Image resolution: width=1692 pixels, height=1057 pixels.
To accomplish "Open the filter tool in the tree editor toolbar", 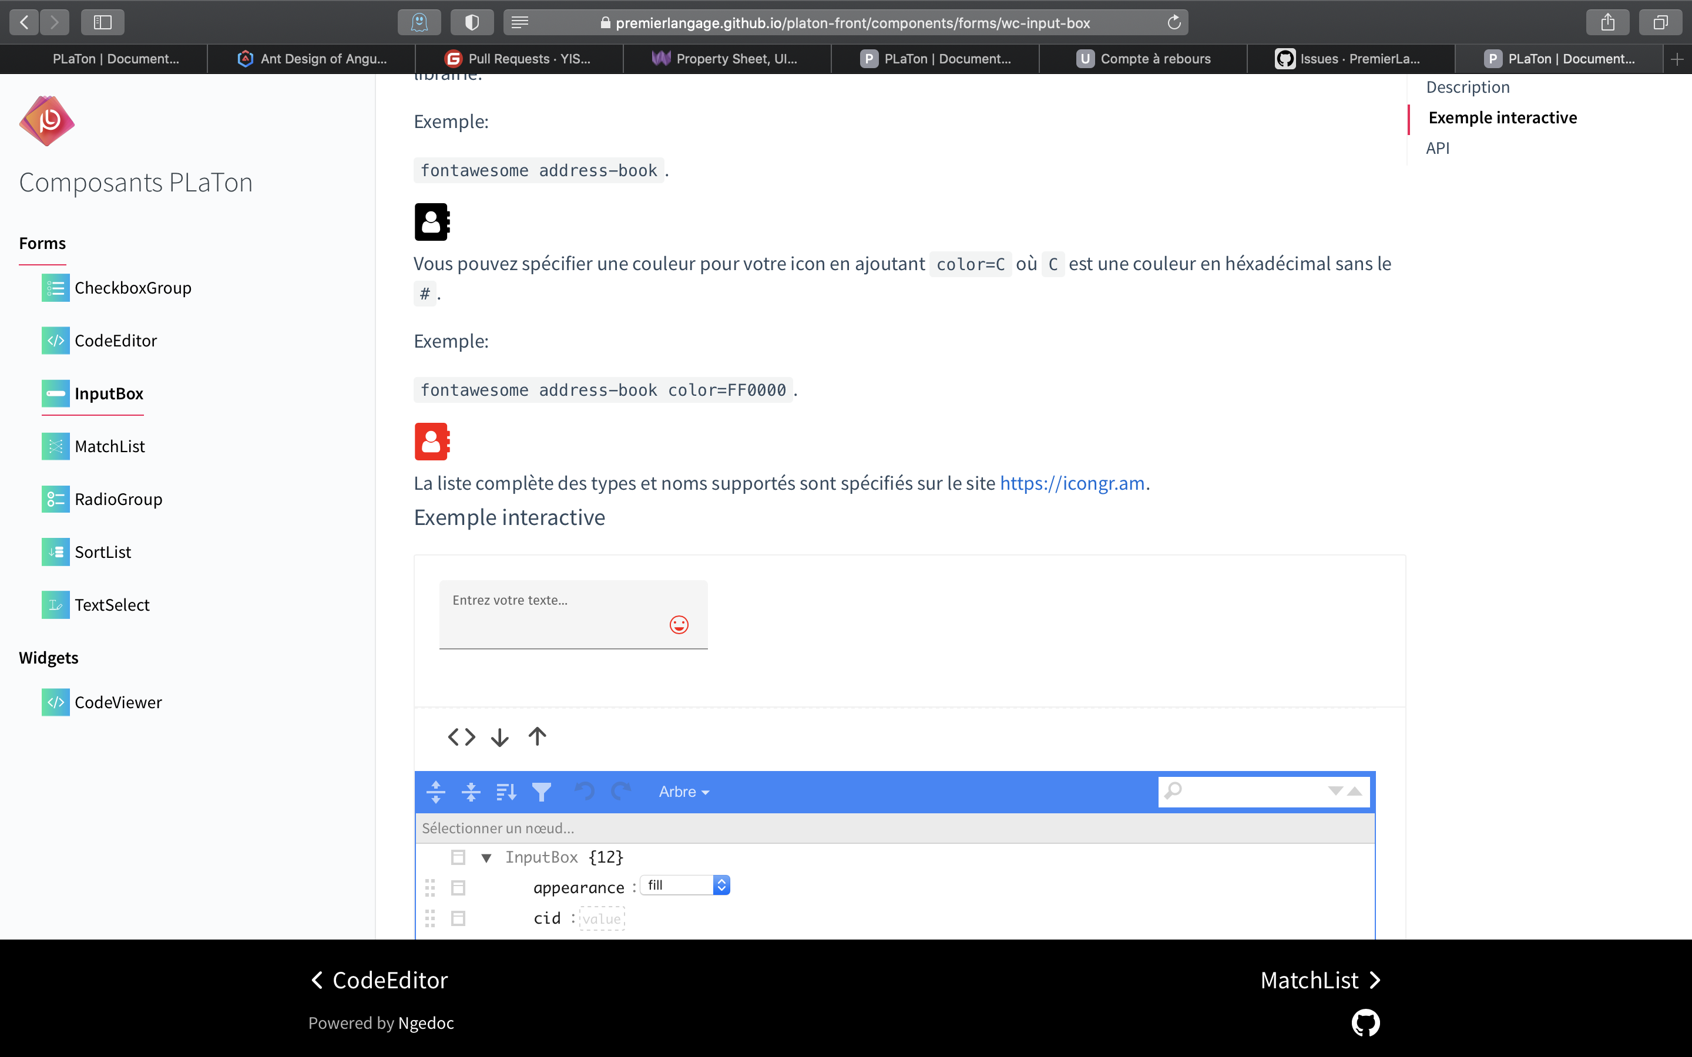I will tap(542, 792).
